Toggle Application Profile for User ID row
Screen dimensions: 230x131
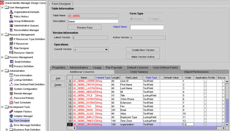coord(205,81)
